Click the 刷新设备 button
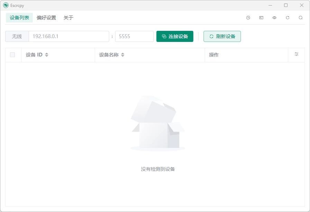The image size is (310, 212). (222, 36)
